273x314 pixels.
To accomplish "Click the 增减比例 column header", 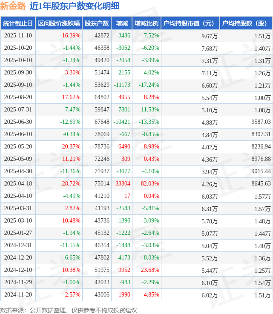I will (x=147, y=23).
